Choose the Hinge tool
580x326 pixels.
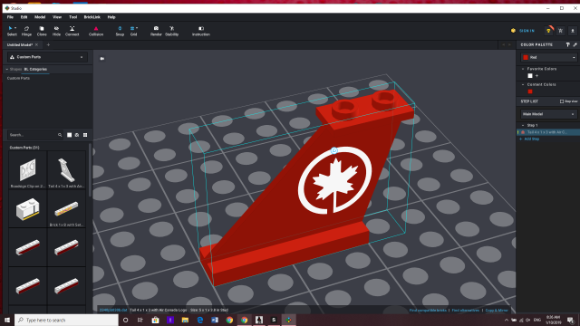click(26, 31)
